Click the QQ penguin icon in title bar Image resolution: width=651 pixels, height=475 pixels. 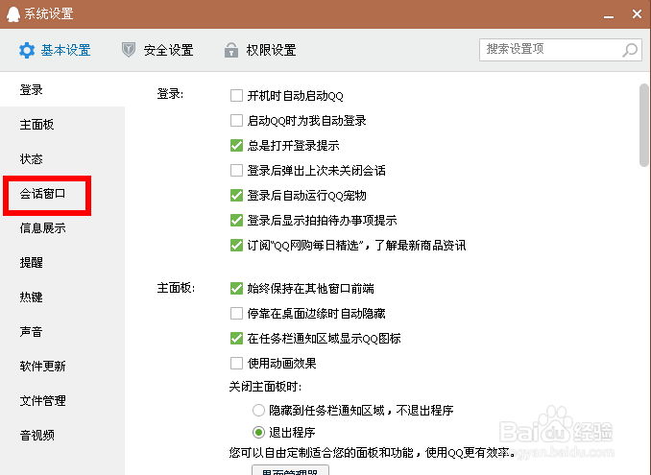pos(13,14)
